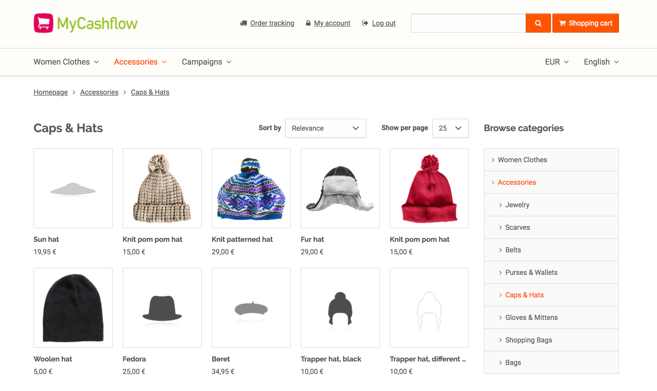This screenshot has height=391, width=657.
Task: Select Caps & Hats sidebar category
Action: [x=551, y=295]
